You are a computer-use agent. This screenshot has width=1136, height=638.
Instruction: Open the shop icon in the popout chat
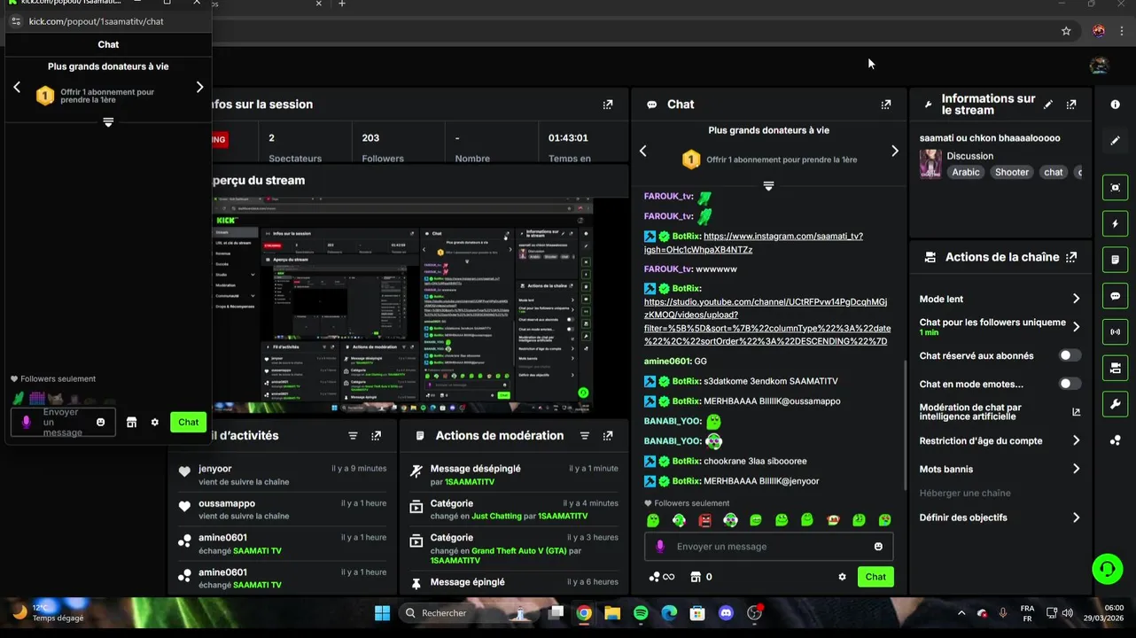tap(131, 423)
